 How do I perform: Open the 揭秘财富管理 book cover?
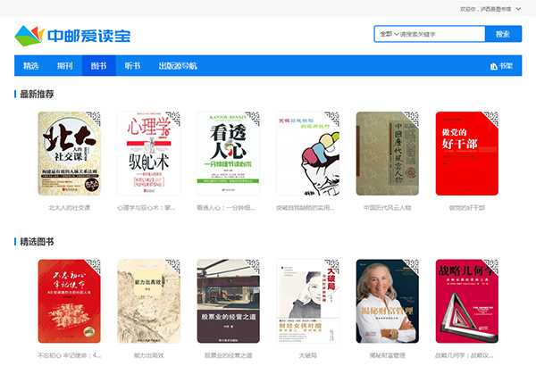click(388, 301)
